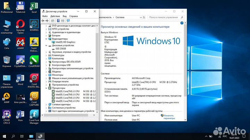Open address bar history dropdown arrow

click(141, 17)
